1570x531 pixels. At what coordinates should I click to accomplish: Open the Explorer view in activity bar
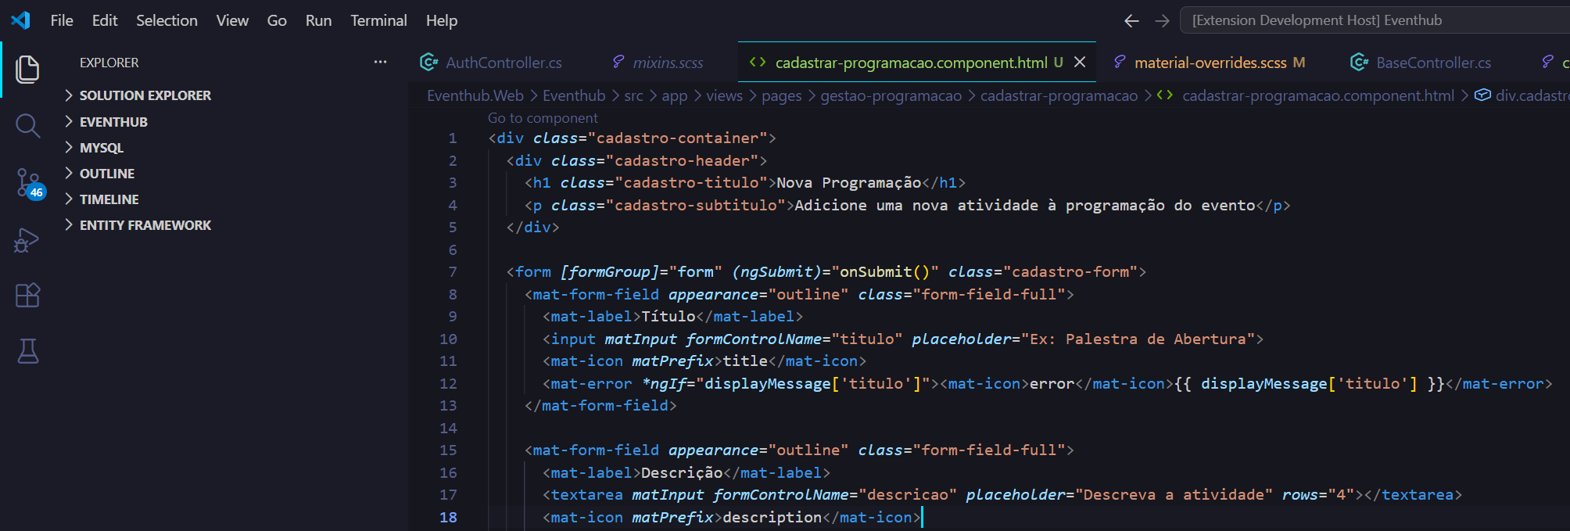[27, 70]
